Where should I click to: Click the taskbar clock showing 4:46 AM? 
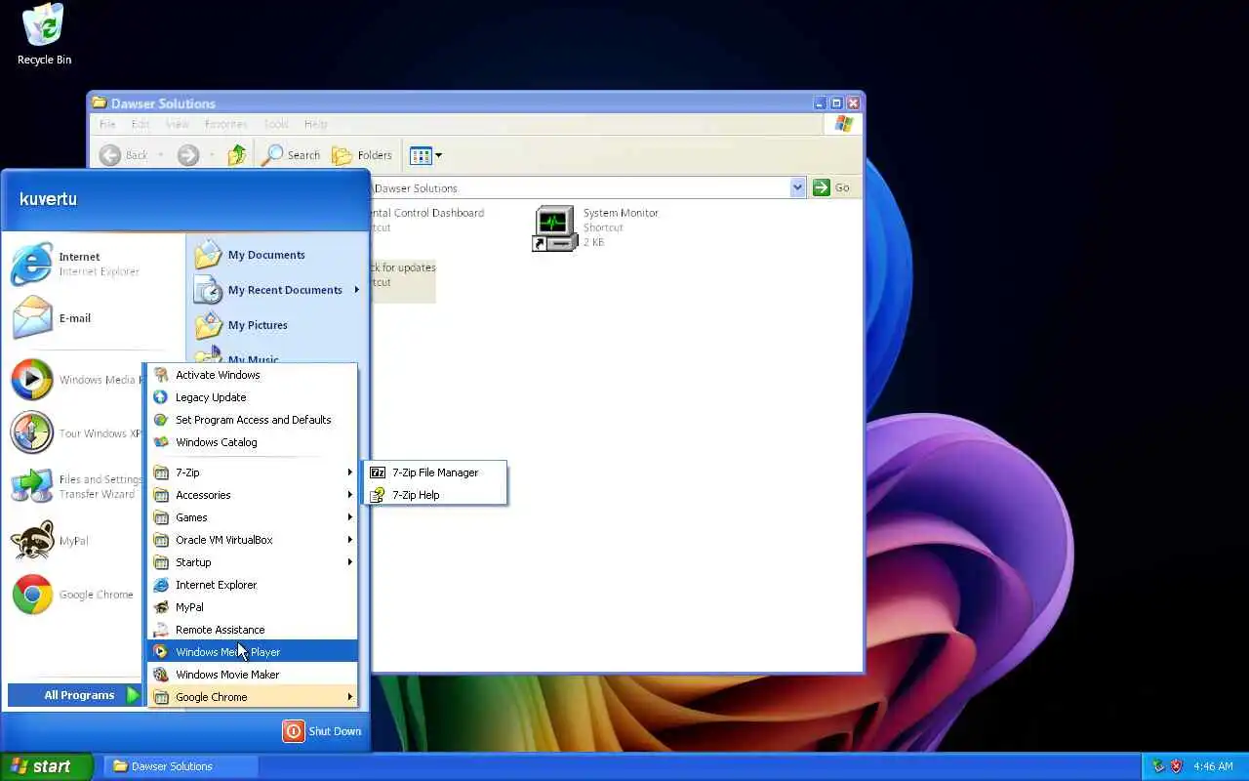(1213, 766)
